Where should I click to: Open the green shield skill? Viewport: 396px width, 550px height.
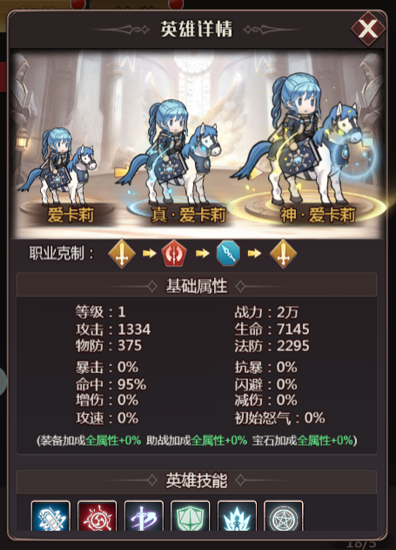pyautogui.click(x=190, y=516)
